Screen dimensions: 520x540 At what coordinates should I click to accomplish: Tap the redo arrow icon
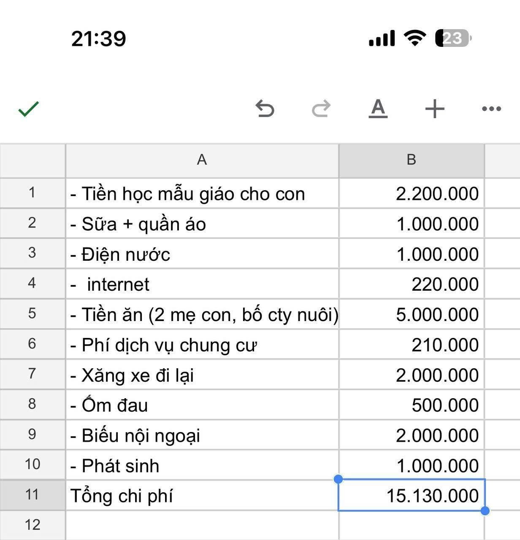point(321,109)
